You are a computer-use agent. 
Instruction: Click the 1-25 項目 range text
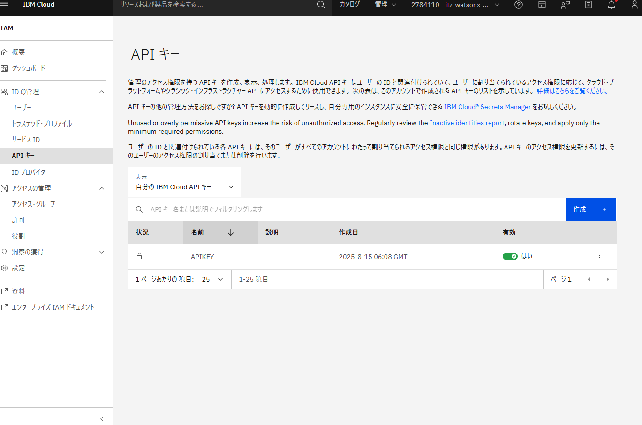tap(254, 279)
